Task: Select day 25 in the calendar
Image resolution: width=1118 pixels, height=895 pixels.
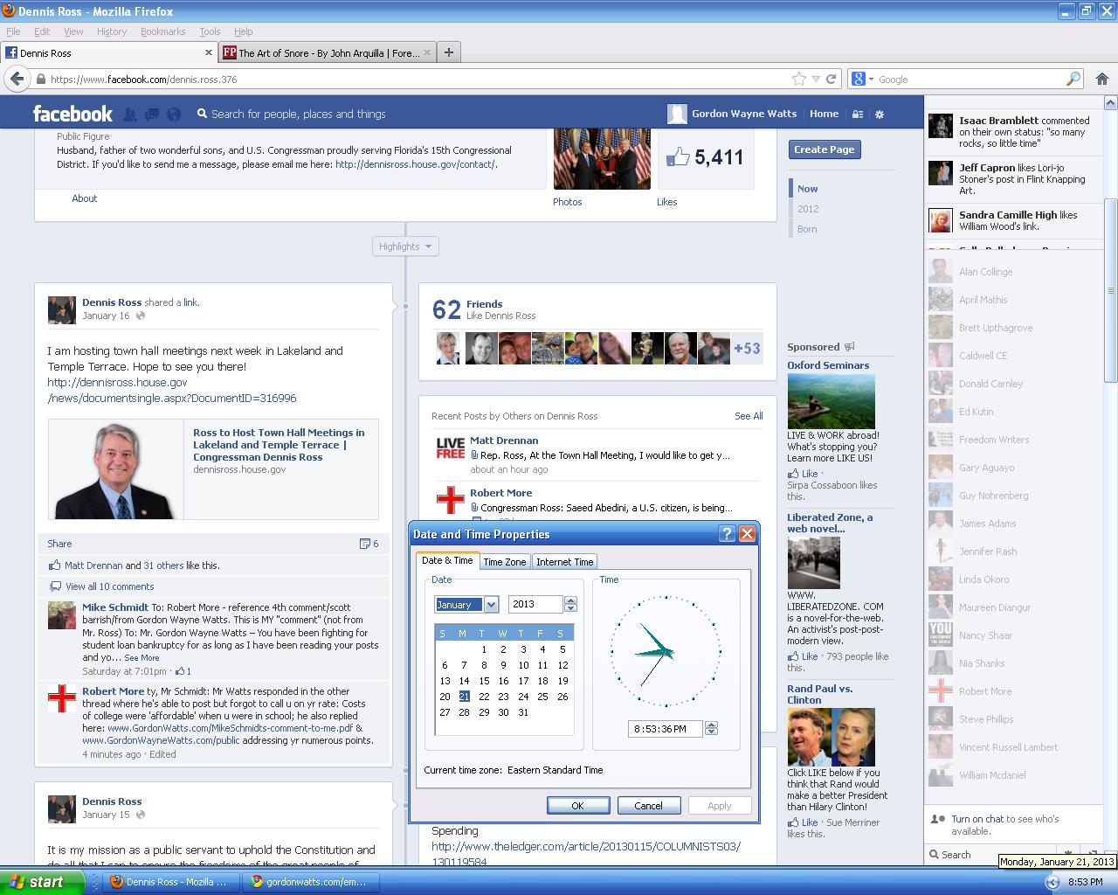Action: 542,697
